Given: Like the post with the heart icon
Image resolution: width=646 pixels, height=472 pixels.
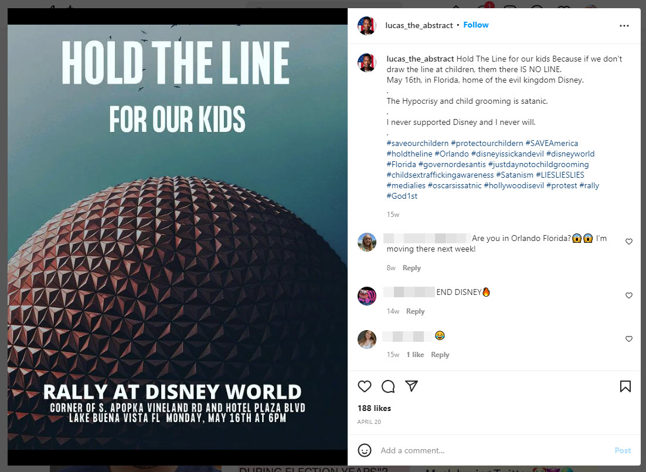Looking at the screenshot, I should click(x=365, y=386).
